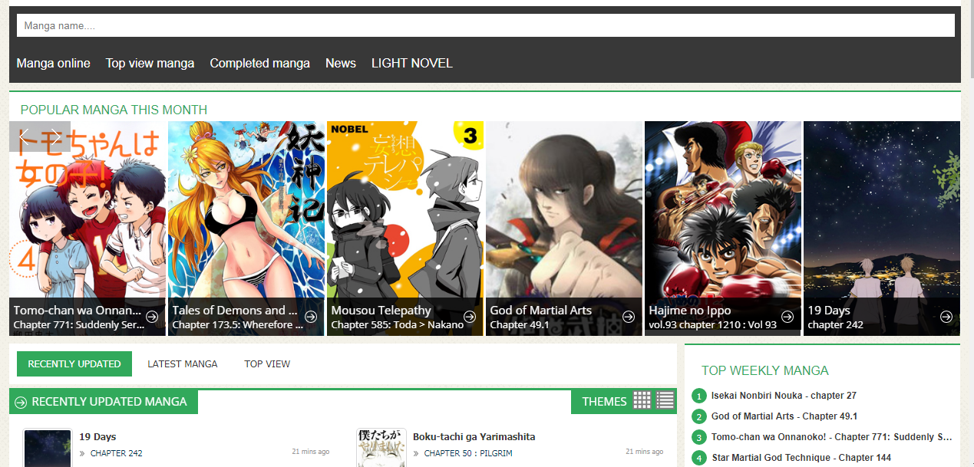Image resolution: width=974 pixels, height=467 pixels.
Task: Click rank 3 badge in Top Weekly Manga
Action: point(699,438)
